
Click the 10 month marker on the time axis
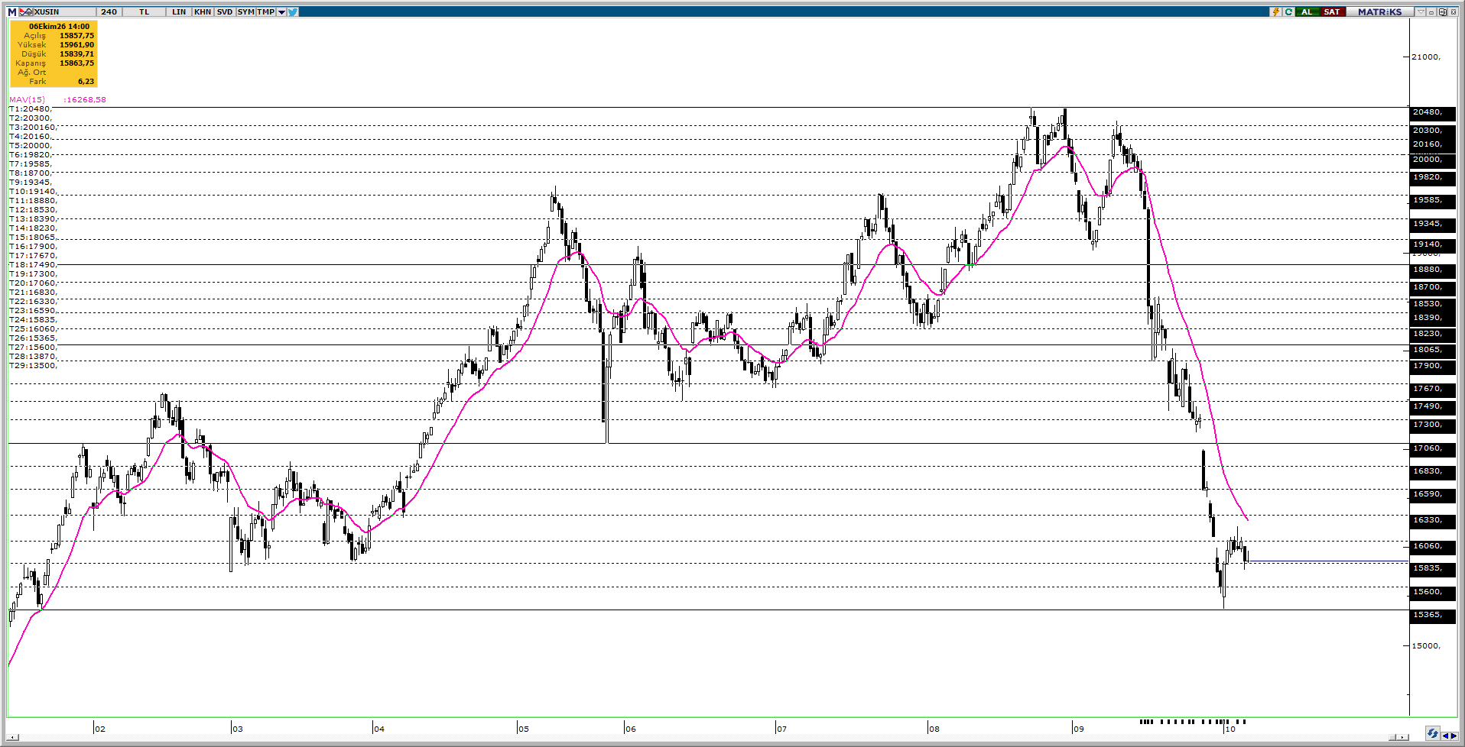1229,729
